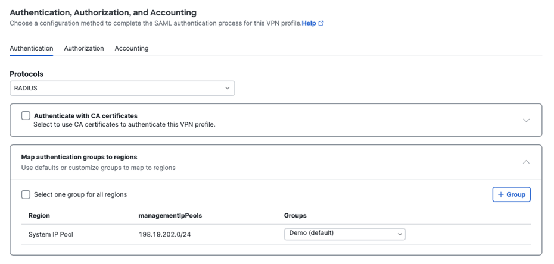Enable Authenticate with CA certificates checkbox
Viewport: 554px width, 264px height.
26,115
